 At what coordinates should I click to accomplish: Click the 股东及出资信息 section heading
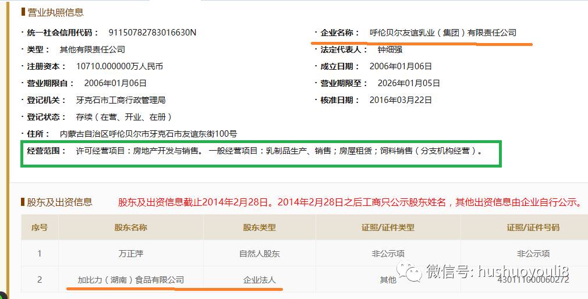pyautogui.click(x=59, y=202)
